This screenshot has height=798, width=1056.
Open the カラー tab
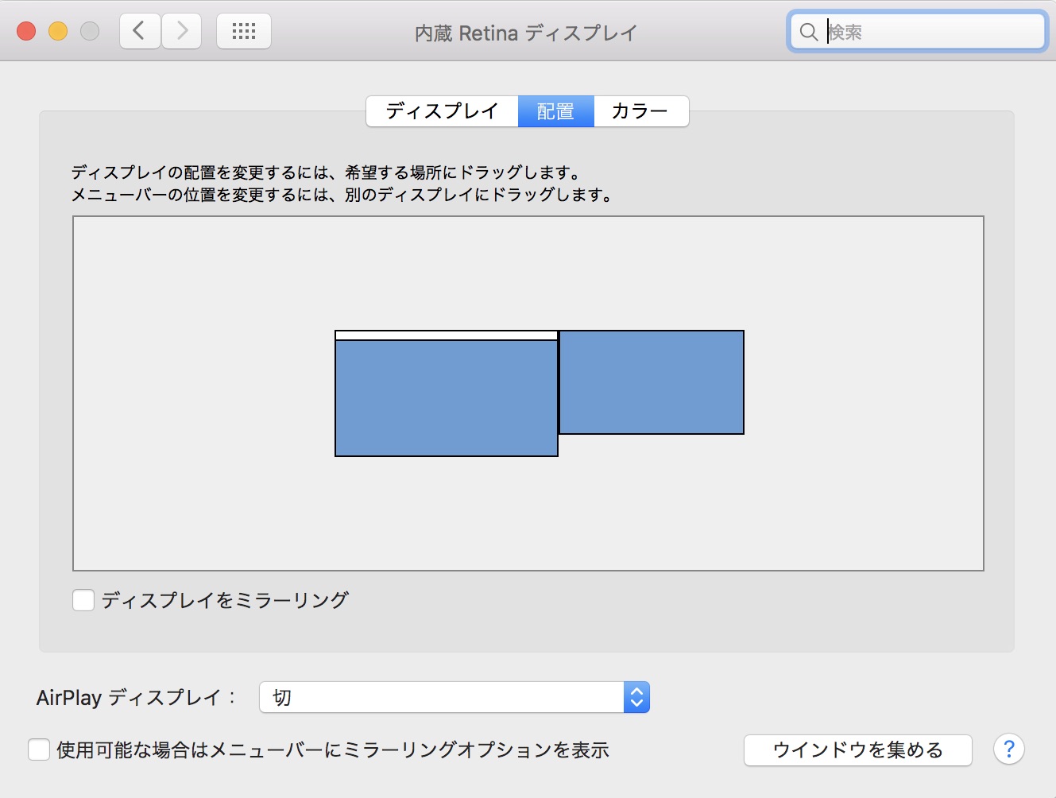[640, 111]
